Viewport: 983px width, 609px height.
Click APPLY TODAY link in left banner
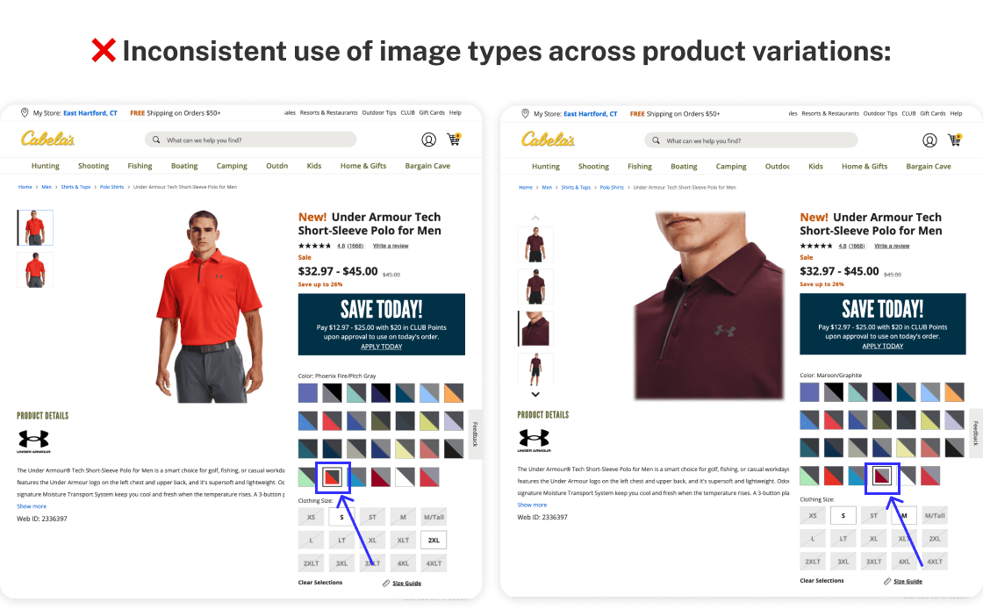pos(381,347)
